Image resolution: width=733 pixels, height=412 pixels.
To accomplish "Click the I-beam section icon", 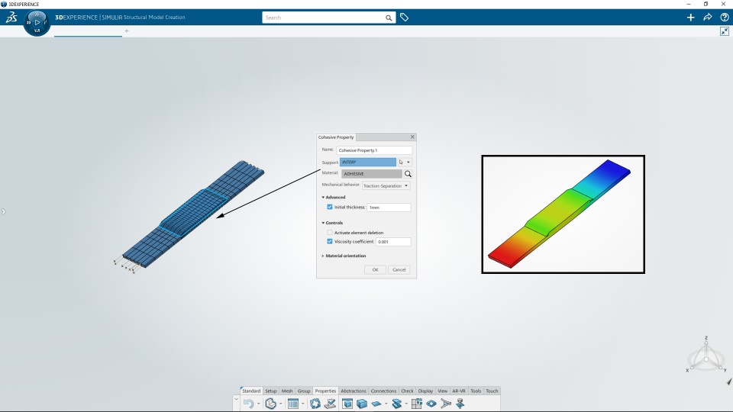I will pos(397,404).
